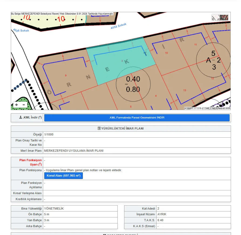The image size is (241, 235).
Task: Click the map coordinate readout
Action: pos(201,108)
